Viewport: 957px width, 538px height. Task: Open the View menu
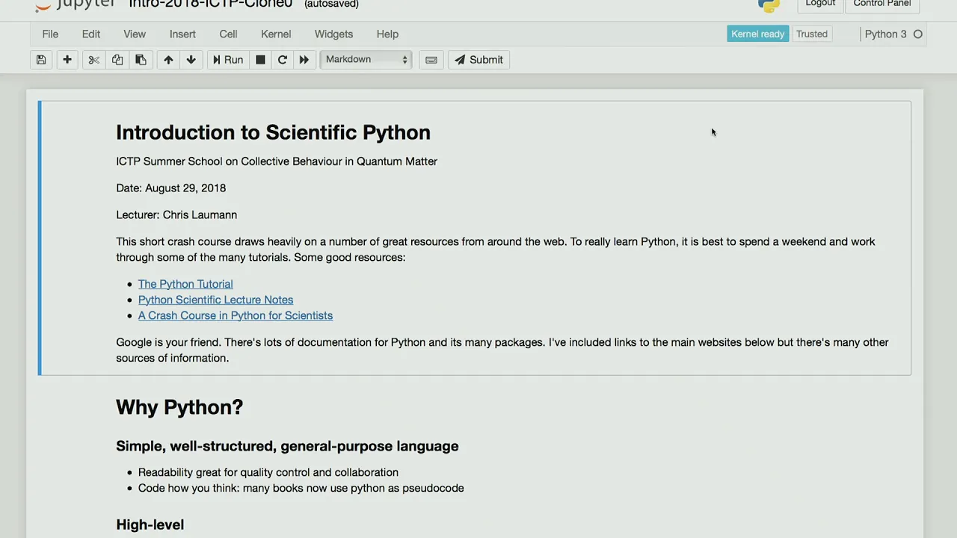click(135, 34)
